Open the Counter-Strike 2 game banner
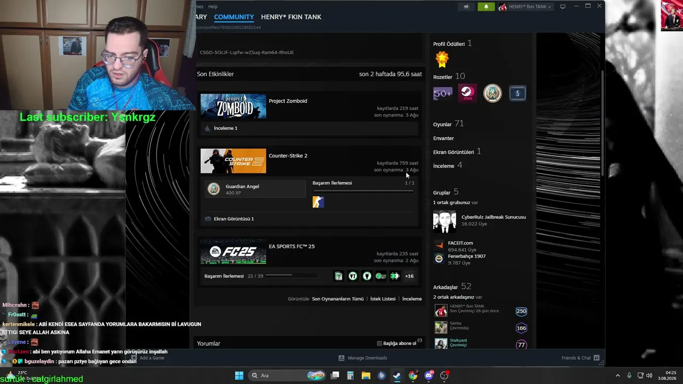Viewport: 683px width, 384px height. pyautogui.click(x=233, y=161)
